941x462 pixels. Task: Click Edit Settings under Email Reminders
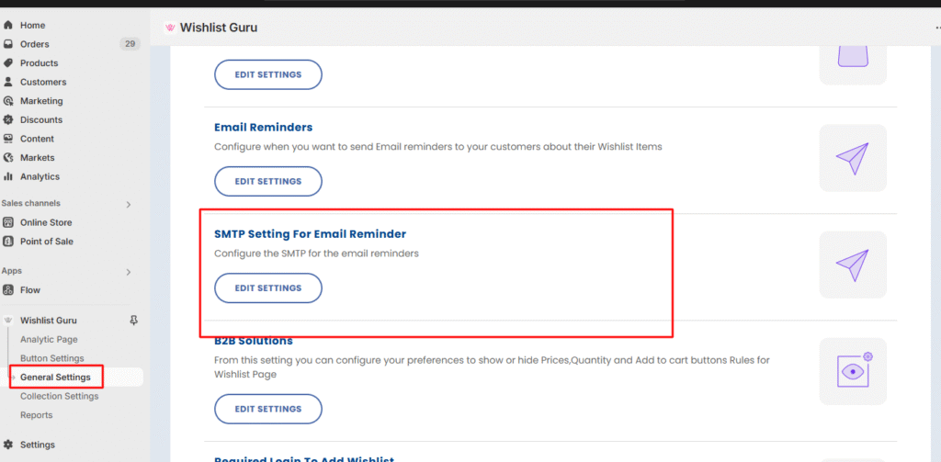pos(268,181)
